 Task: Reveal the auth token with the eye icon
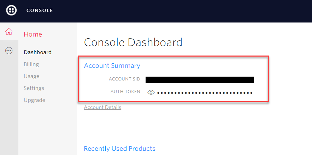point(151,92)
